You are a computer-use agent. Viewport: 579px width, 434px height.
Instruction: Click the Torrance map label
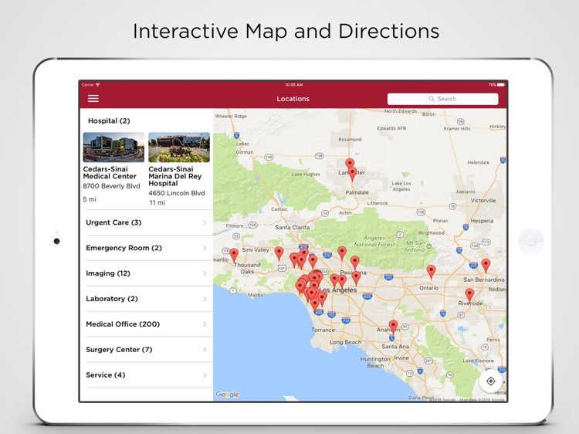323,330
